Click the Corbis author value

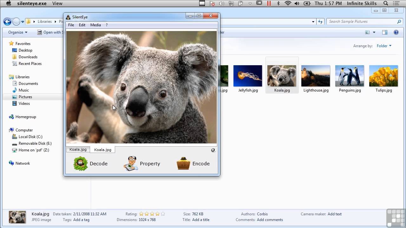click(262, 214)
